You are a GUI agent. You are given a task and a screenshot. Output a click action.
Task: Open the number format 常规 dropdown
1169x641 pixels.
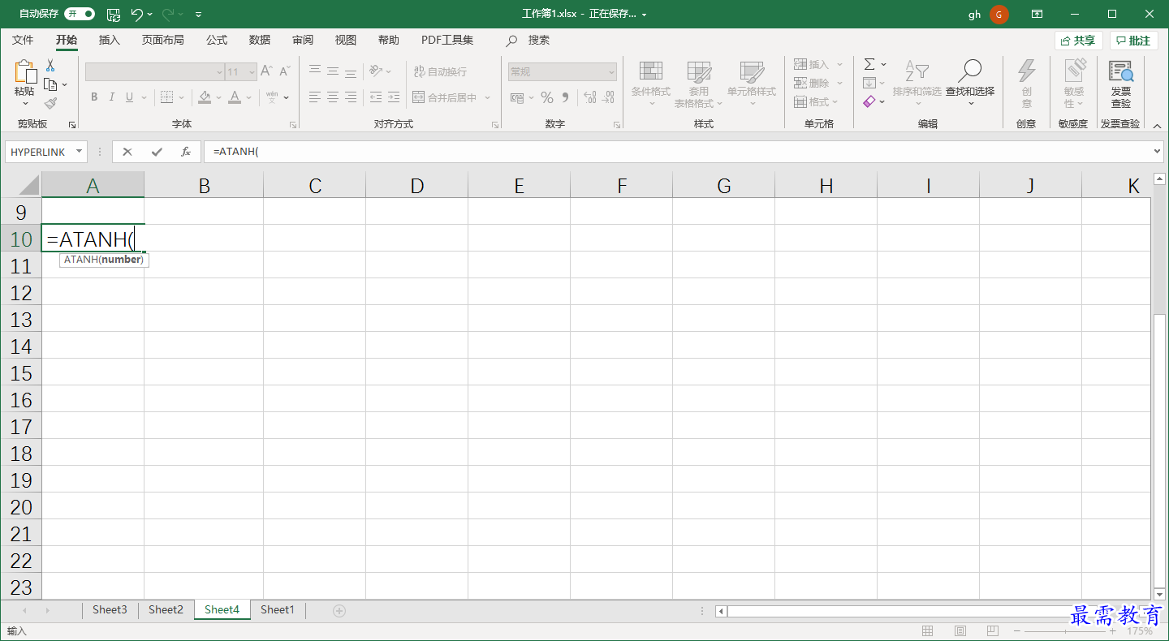point(611,72)
